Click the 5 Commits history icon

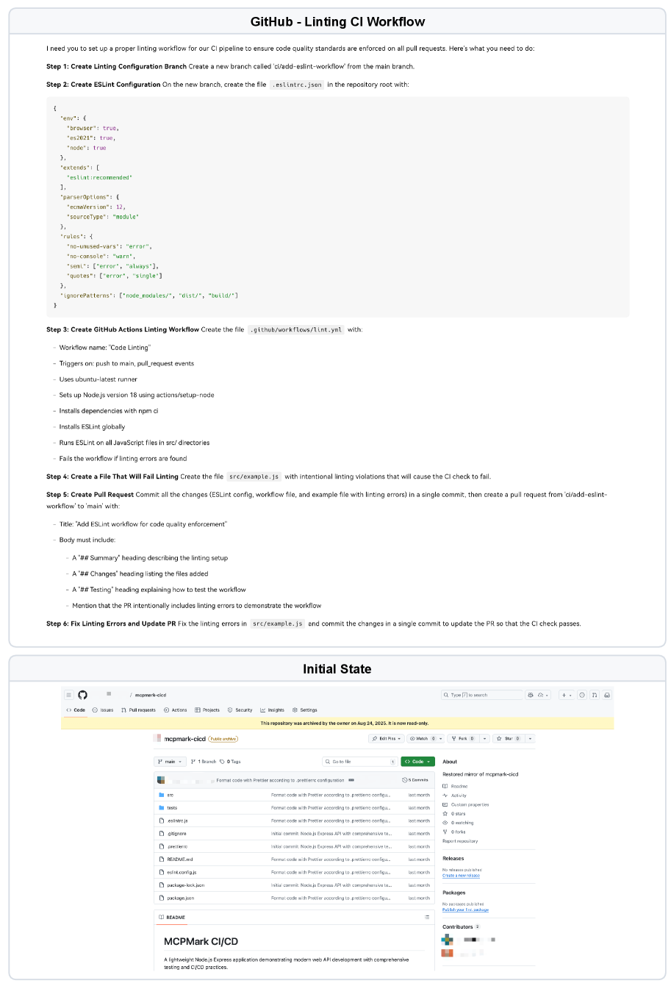click(x=405, y=779)
